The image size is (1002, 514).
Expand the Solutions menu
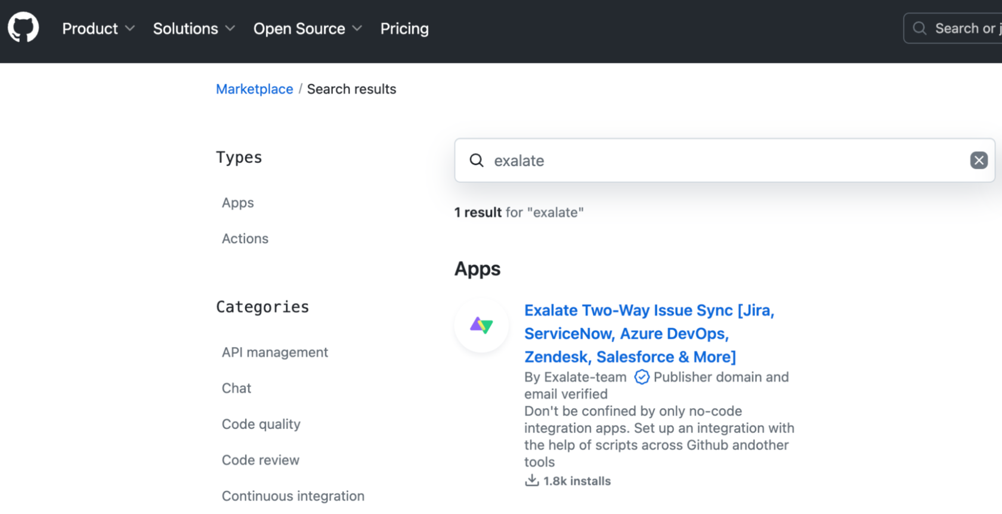click(x=194, y=29)
